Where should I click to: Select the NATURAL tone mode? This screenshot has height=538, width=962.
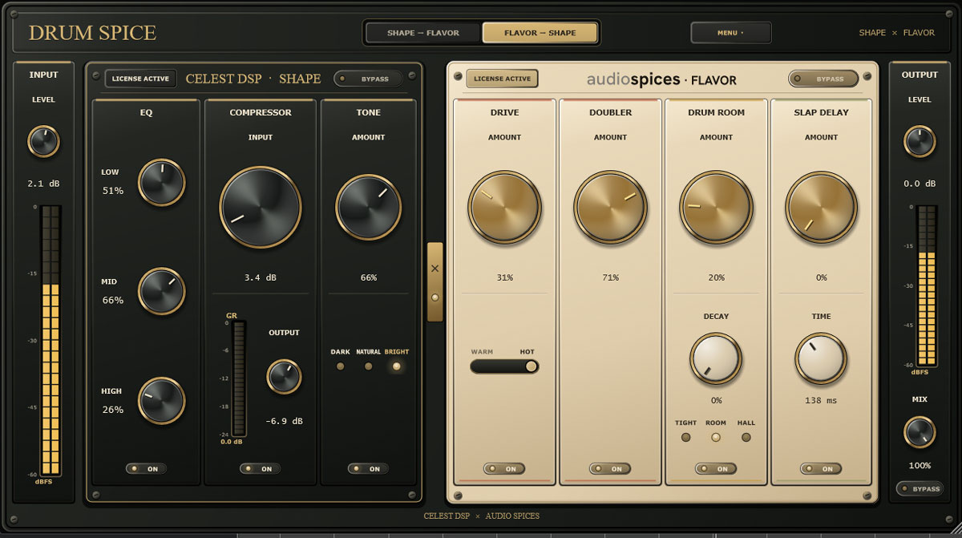tap(368, 366)
